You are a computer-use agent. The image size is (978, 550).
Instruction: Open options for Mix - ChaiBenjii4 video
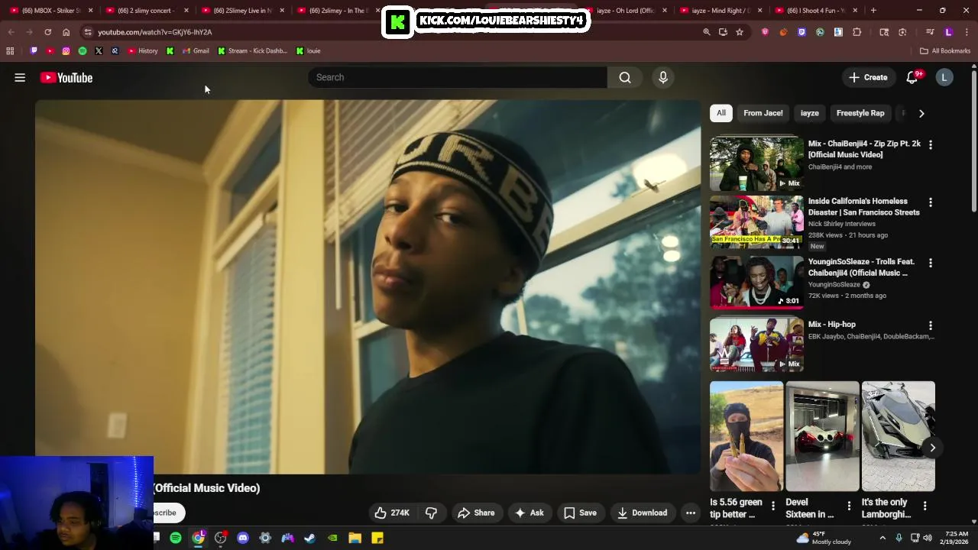pos(930,144)
